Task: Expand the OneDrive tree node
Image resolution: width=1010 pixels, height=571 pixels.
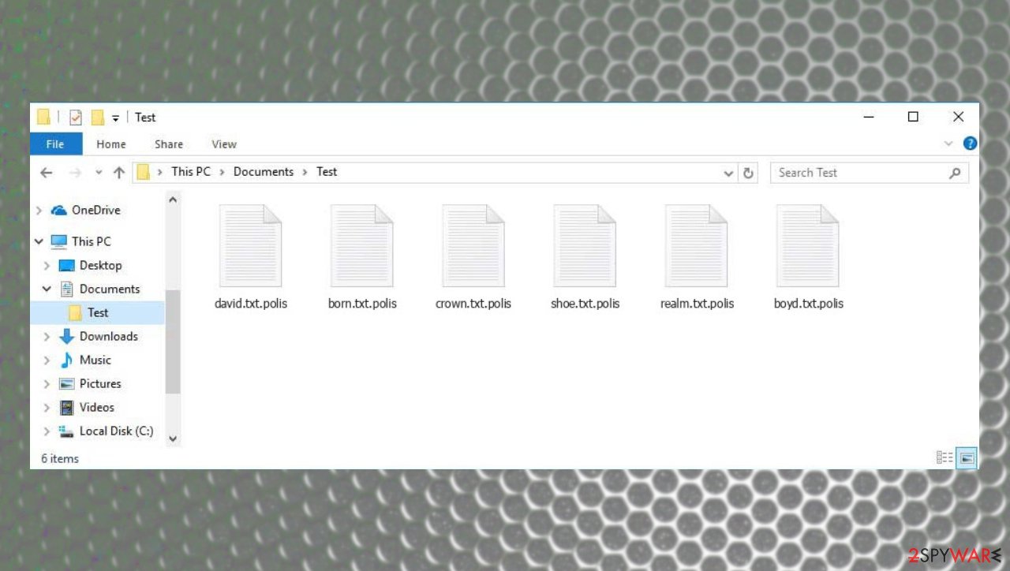Action: 39,211
